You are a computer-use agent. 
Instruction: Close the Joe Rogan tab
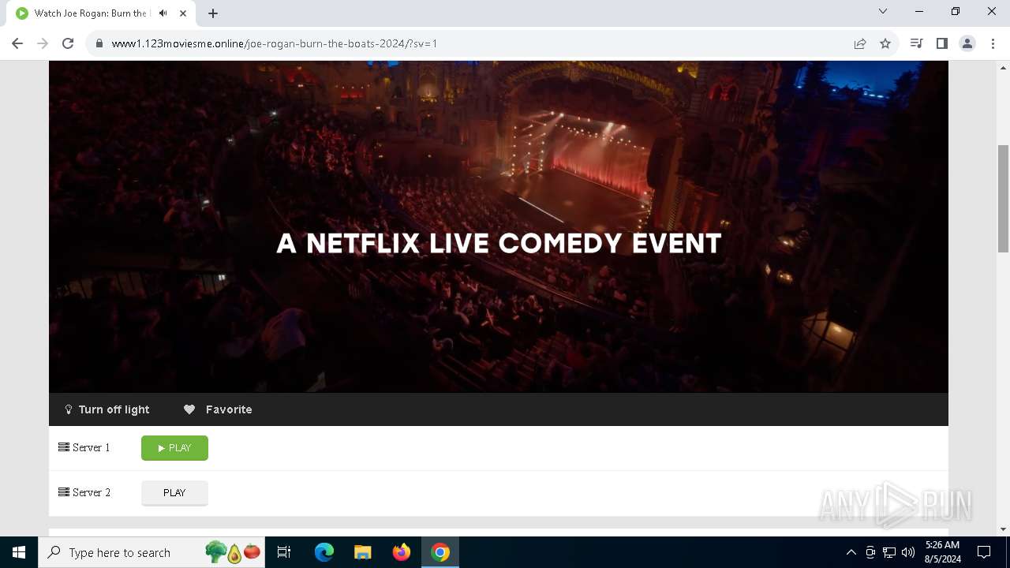pyautogui.click(x=183, y=13)
